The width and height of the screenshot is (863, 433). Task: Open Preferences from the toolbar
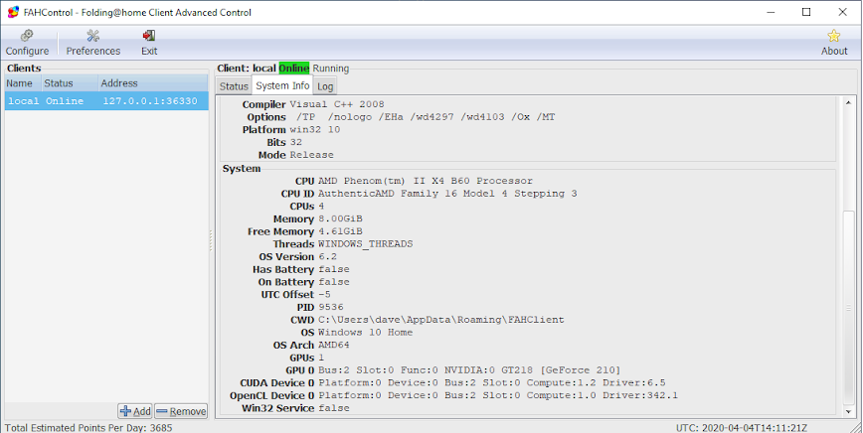tap(93, 37)
